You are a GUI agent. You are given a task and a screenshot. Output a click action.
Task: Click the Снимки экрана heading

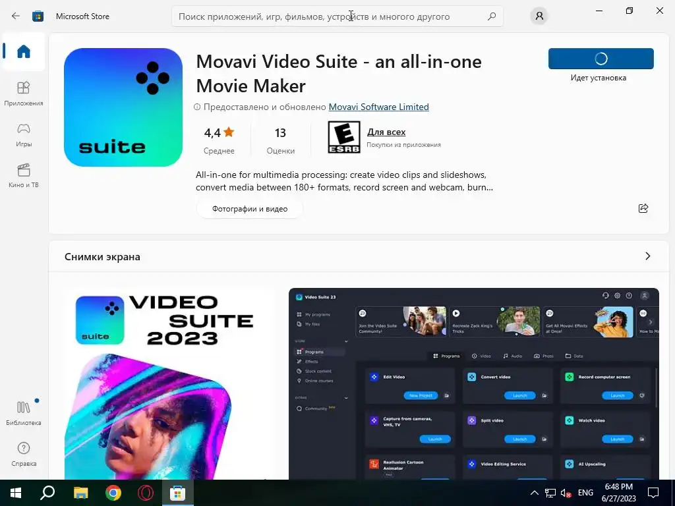click(102, 256)
